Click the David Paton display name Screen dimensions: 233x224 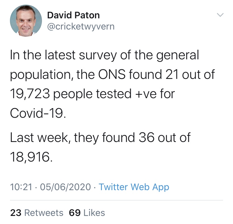click(x=73, y=15)
